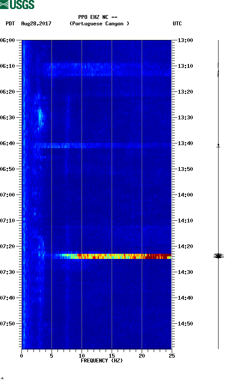Click the '14:50' UTC time label

click(185, 324)
